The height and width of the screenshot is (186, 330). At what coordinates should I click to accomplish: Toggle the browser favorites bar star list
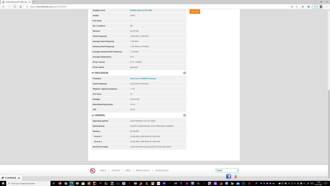click(303, 7)
